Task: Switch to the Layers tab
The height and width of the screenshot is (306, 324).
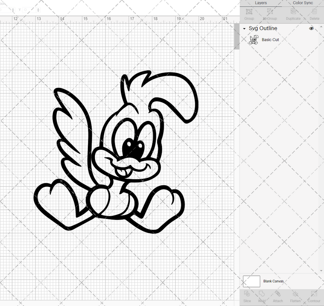Action: click(261, 3)
